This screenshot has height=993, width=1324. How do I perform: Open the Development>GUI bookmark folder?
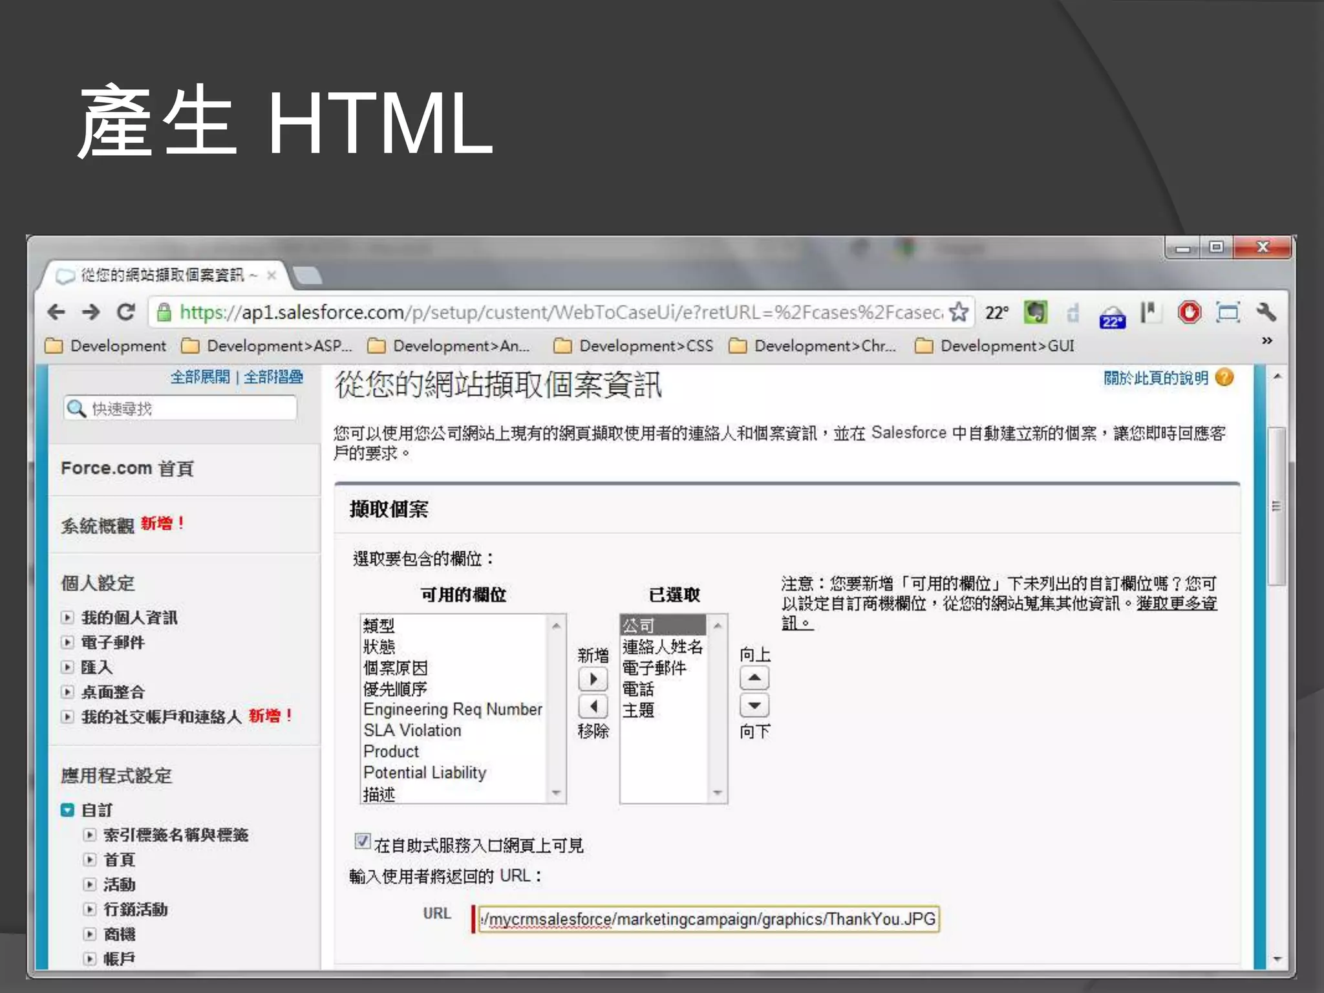click(x=996, y=347)
